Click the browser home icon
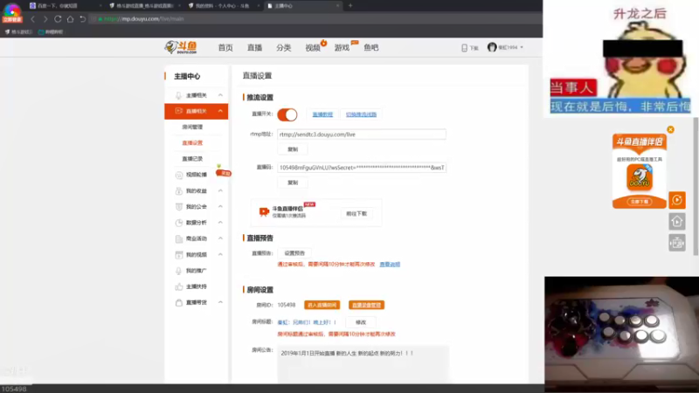699x393 pixels. click(70, 19)
